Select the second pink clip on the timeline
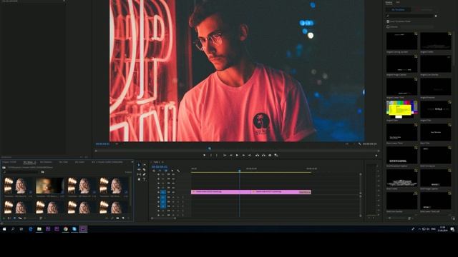The width and height of the screenshot is (458, 257). click(x=281, y=192)
